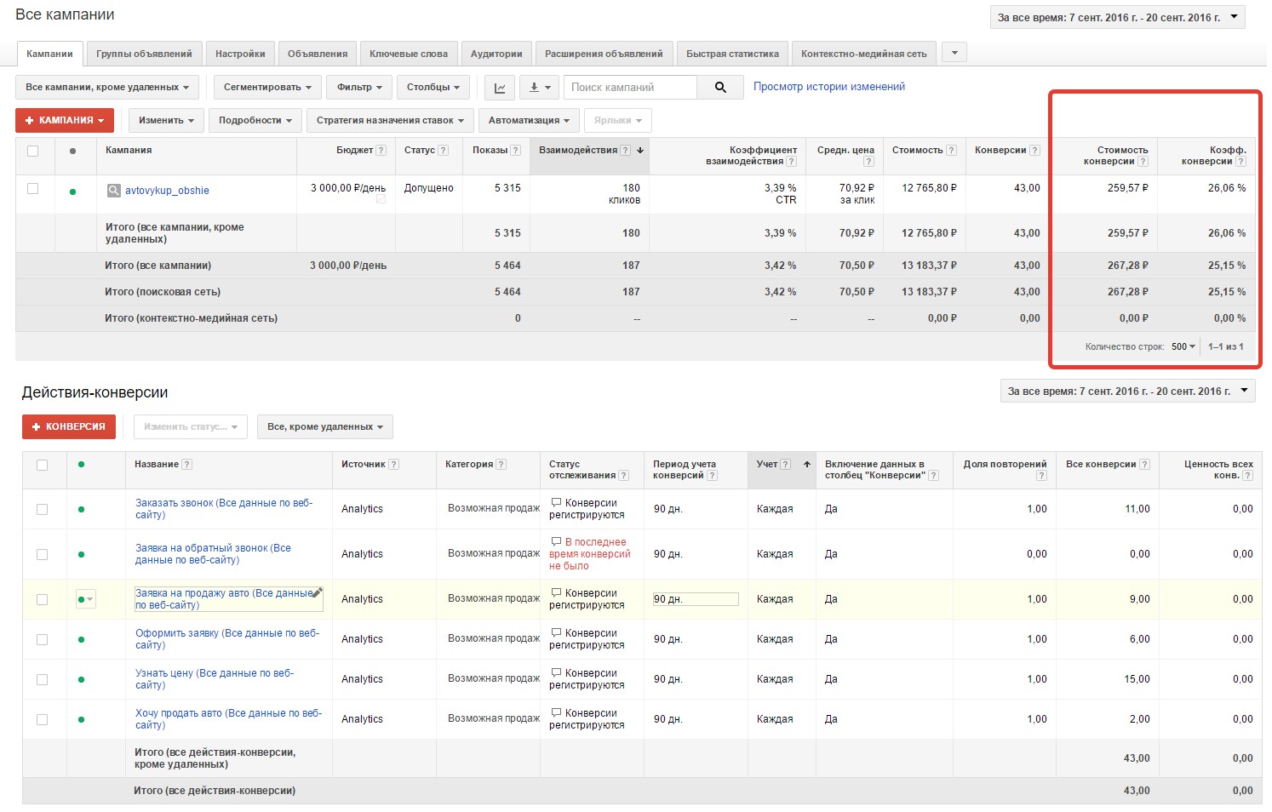Open the Группы объявлений tab
1272x812 pixels.
(144, 54)
